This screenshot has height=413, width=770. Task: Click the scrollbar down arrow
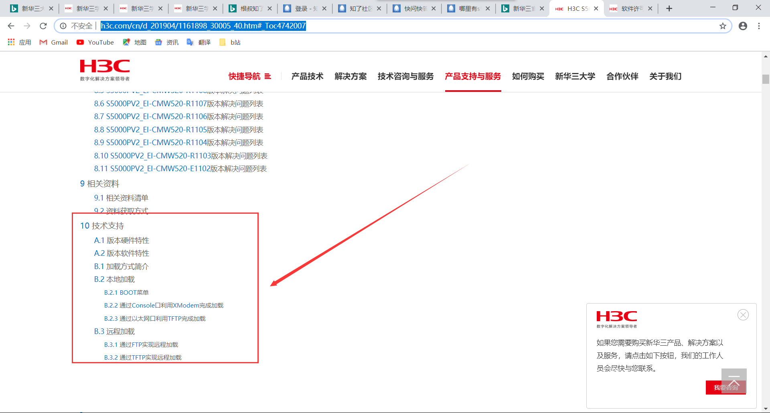point(766,409)
